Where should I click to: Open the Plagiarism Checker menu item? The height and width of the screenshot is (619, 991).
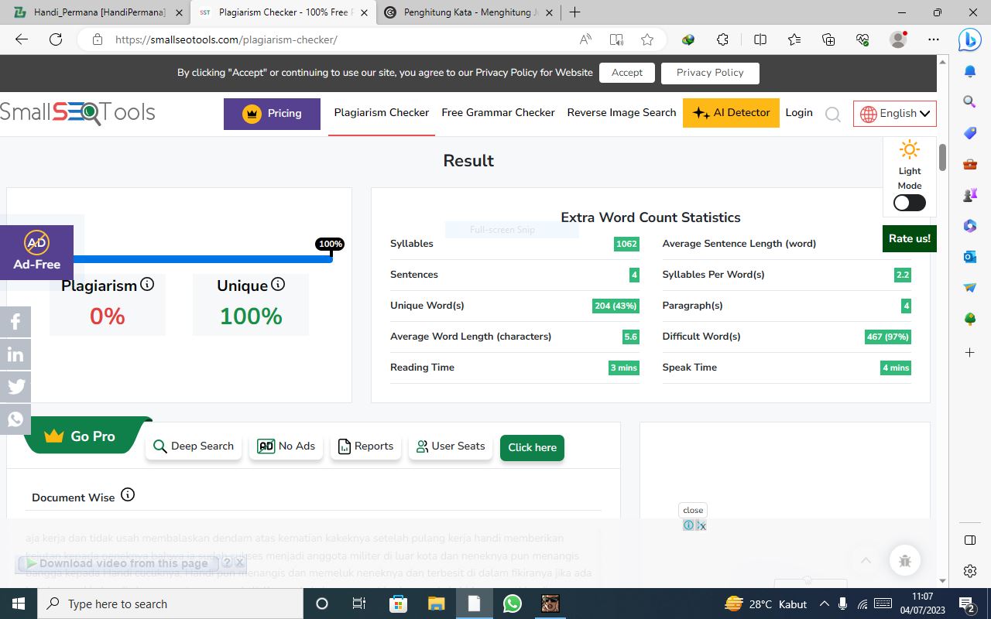point(382,112)
